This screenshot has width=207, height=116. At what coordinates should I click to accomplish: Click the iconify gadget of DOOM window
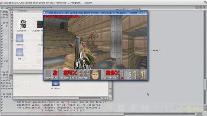(x=141, y=13)
